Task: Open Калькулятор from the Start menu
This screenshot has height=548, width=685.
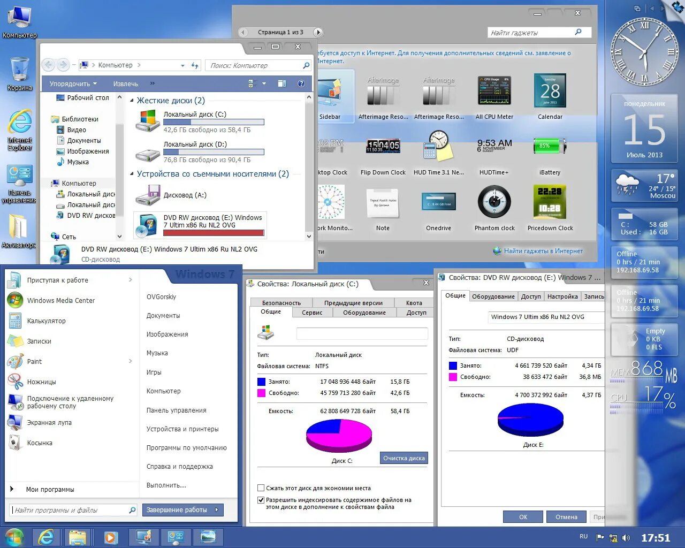Action: pyautogui.click(x=45, y=321)
